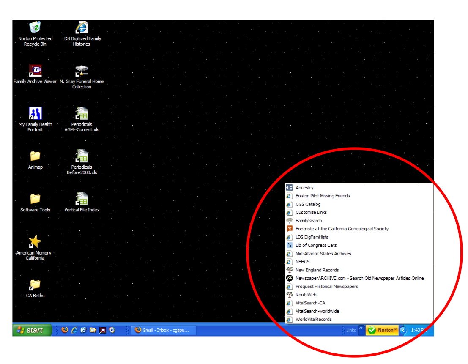Select Customize Links entry
468x364 pixels.
coord(359,212)
